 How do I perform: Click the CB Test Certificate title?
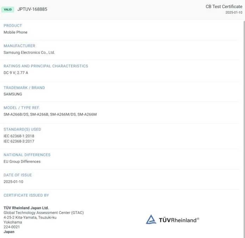coord(224,7)
